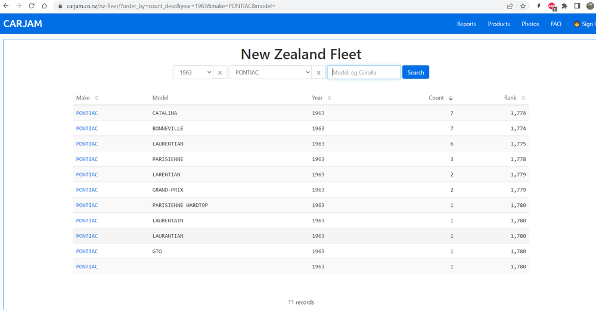Sort the table by the Make column
Screen dimensions: 596x310
click(x=97, y=98)
